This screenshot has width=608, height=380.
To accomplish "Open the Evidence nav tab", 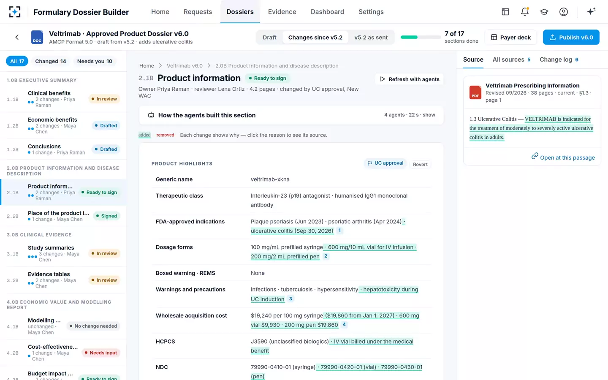I will point(282,12).
